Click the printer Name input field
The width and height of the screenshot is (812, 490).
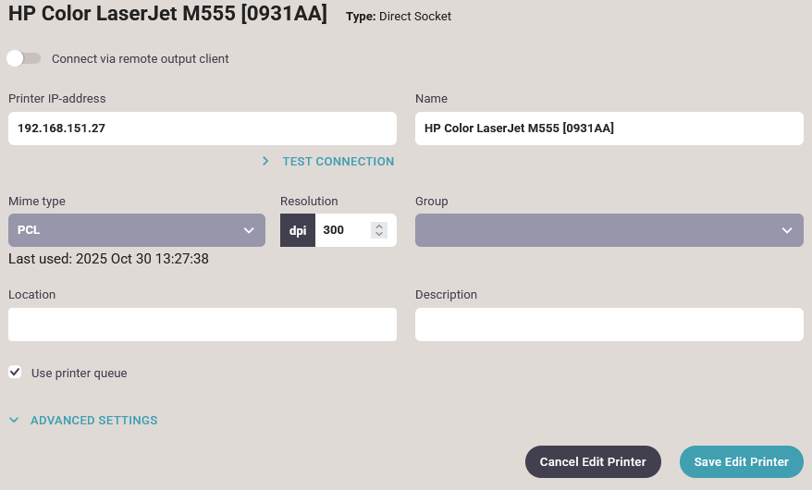(609, 129)
